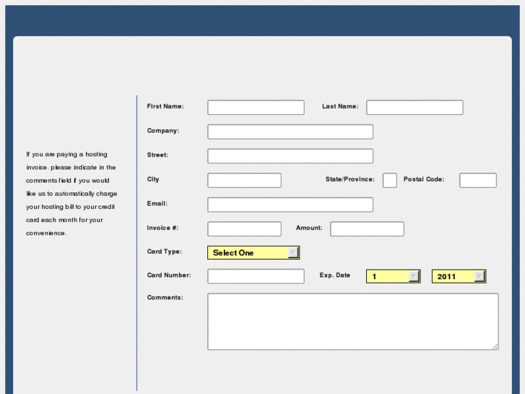Viewport: 525px width, 394px height.
Task: Focus the City text field
Action: coord(244,181)
